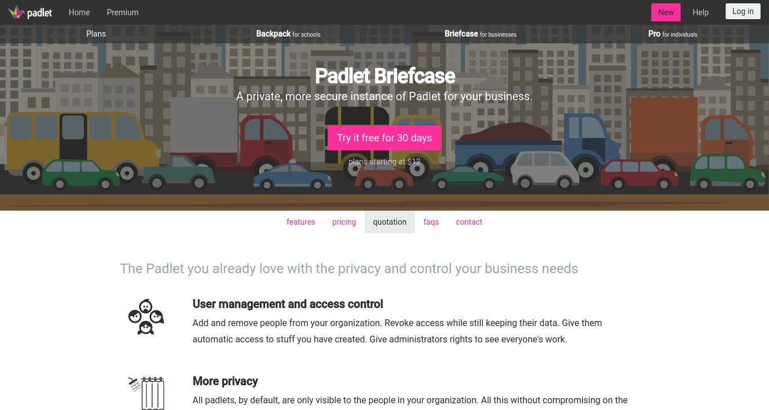Viewport: 769px width, 410px height.
Task: Click the user management people icon
Action: click(146, 317)
